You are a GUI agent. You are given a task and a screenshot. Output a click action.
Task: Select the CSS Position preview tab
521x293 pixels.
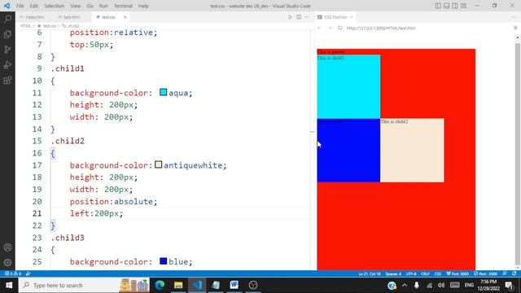point(335,17)
